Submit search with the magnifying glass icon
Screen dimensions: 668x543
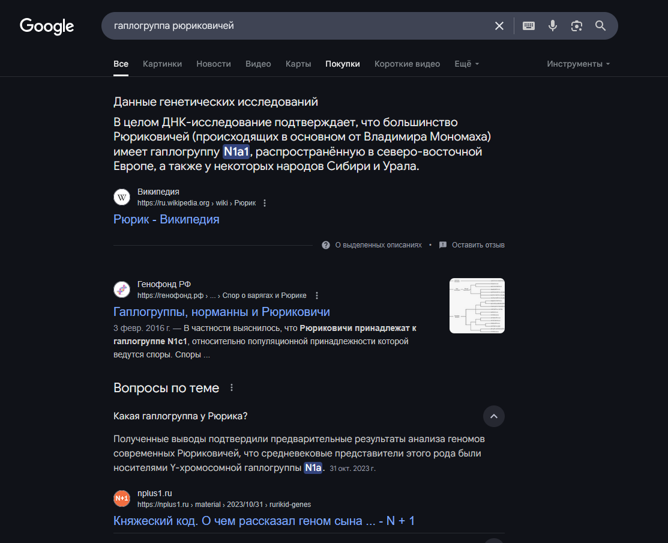(x=601, y=26)
